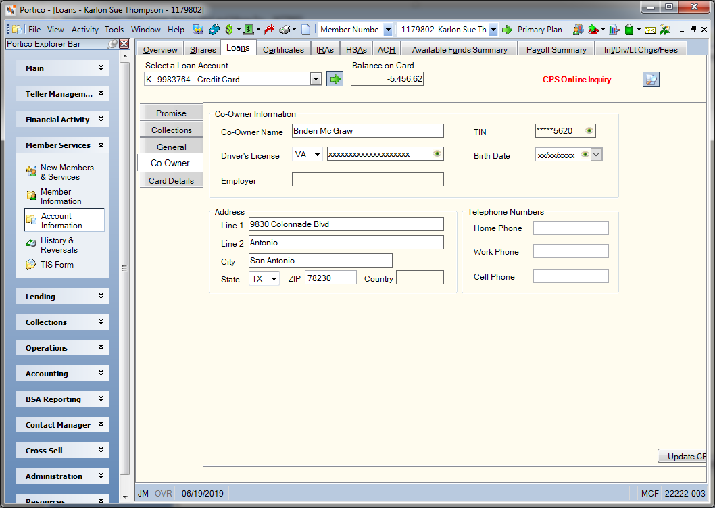Click the green dollar sign icon

coord(229,30)
